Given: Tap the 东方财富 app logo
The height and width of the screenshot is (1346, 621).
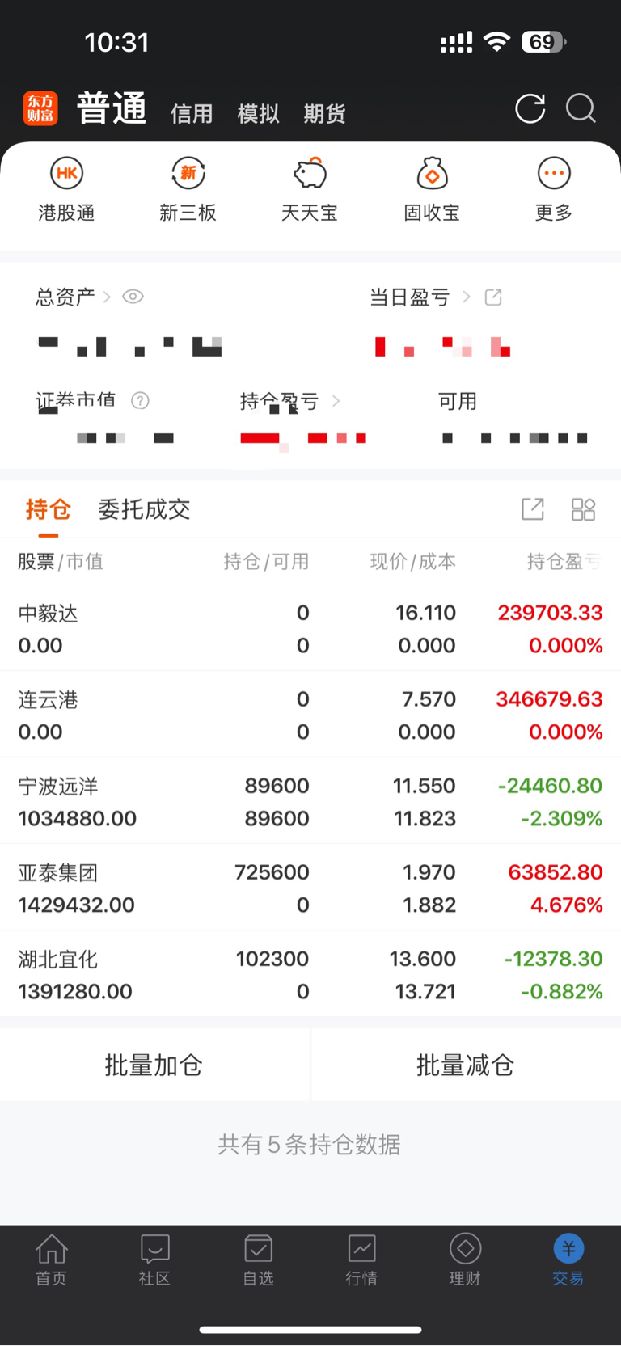Looking at the screenshot, I should [40, 108].
